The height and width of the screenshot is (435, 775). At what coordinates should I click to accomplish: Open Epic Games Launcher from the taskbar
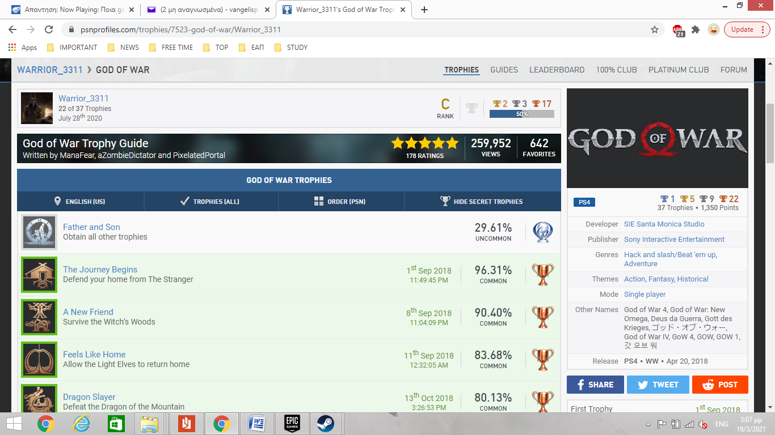292,424
